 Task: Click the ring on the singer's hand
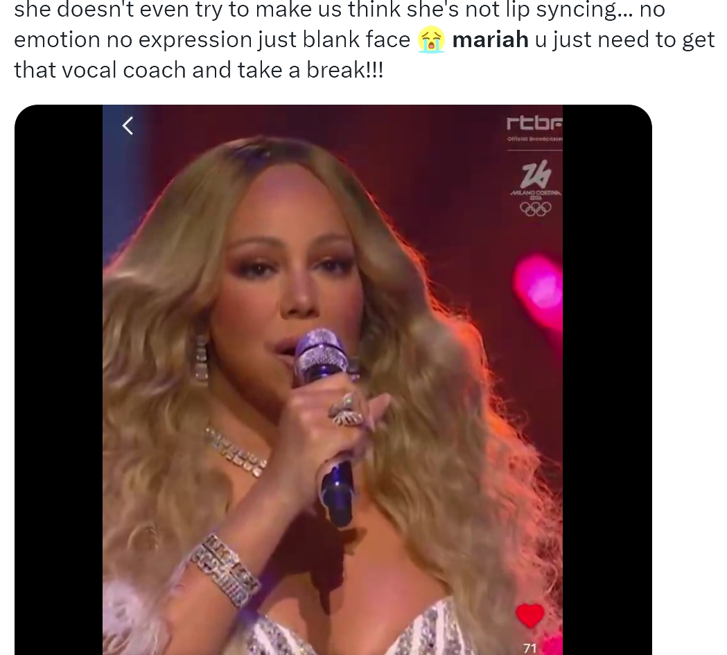coord(347,411)
